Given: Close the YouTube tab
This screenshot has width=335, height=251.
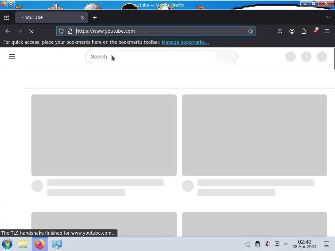Looking at the screenshot, I should click(x=82, y=18).
